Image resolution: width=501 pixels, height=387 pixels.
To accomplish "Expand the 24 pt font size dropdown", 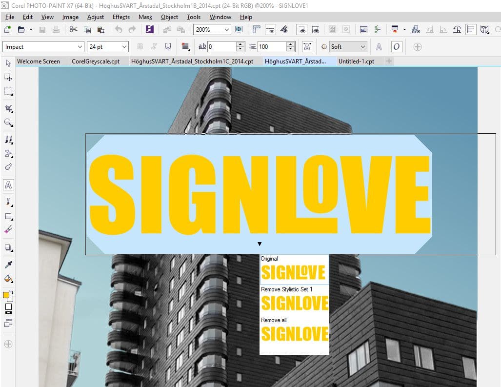I will (124, 47).
